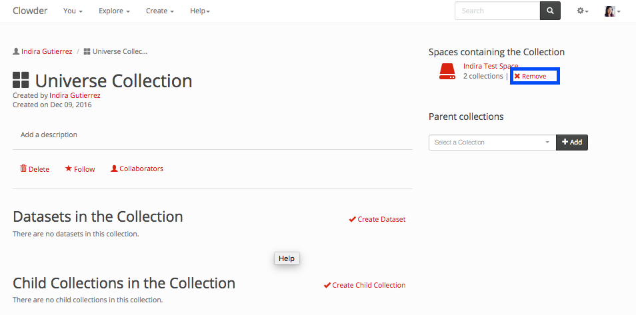Click Add a description text
636x315 pixels.
49,135
